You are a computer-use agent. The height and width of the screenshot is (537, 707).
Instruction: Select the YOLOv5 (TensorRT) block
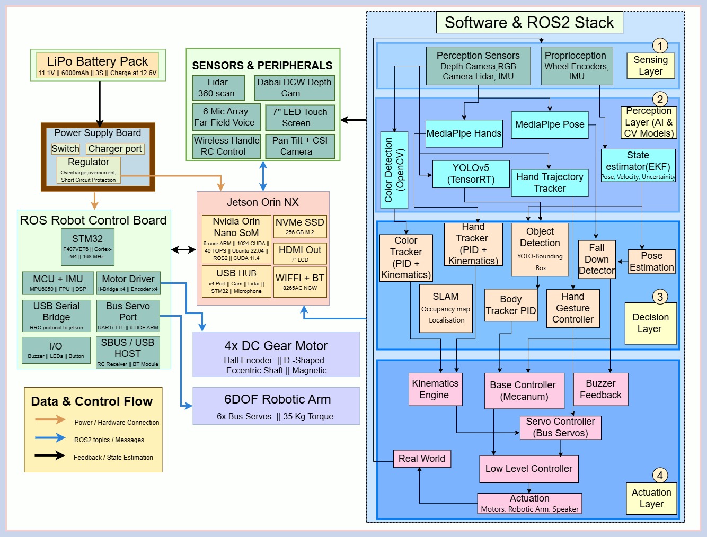[471, 174]
